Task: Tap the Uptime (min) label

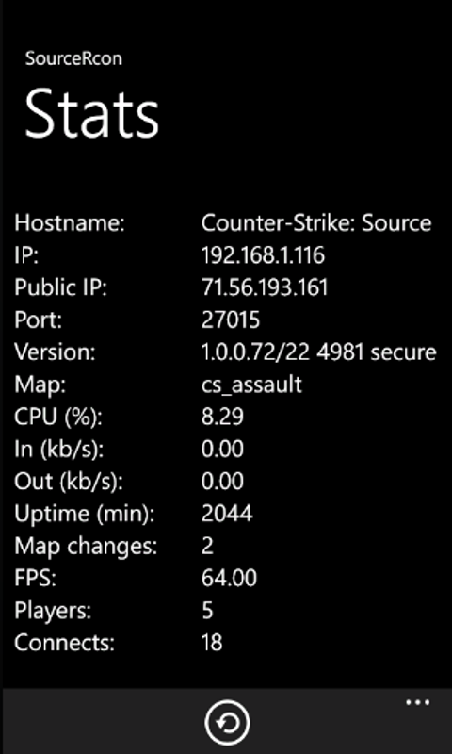Action: click(x=85, y=514)
